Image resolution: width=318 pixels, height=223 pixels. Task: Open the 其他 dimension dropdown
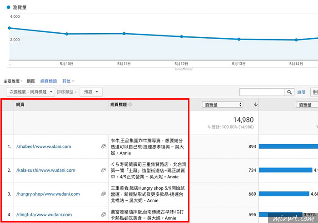[x=68, y=81]
